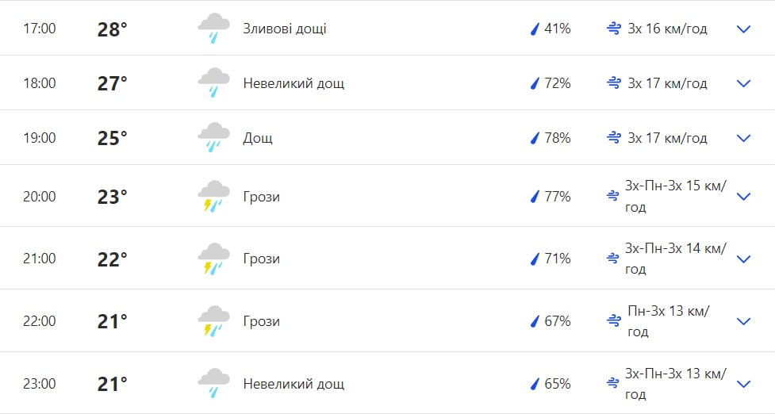775x414 pixels.
Task: Click the light rain icon at 18:00
Action: tap(213, 83)
